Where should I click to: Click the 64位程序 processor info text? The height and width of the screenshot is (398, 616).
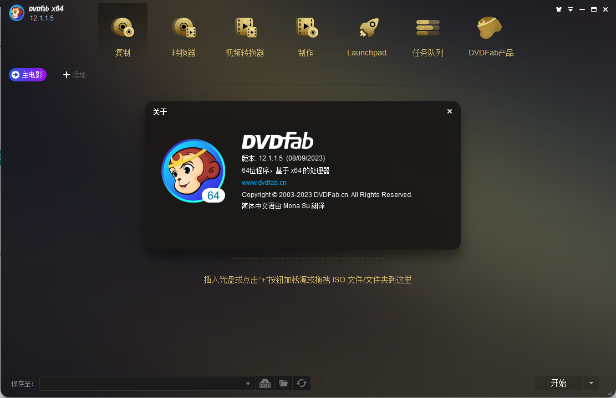(x=286, y=170)
